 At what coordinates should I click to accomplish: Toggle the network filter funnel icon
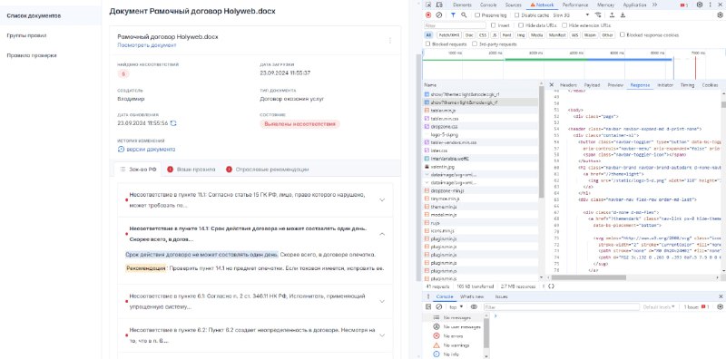point(453,15)
